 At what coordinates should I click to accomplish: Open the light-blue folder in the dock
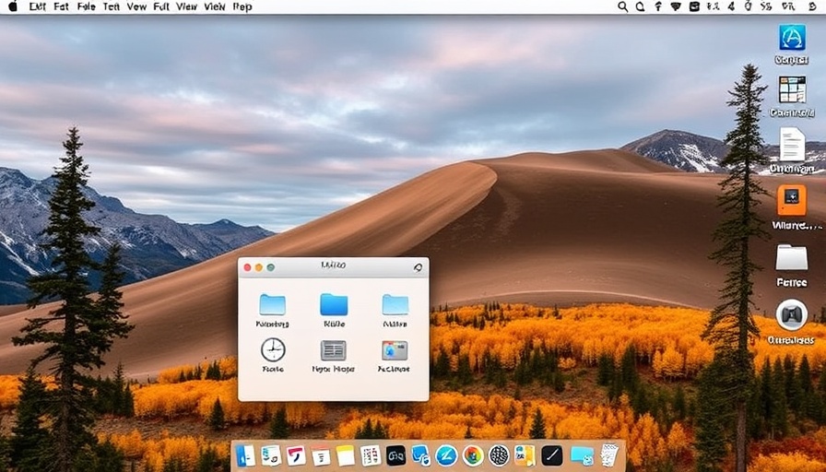pyautogui.click(x=582, y=455)
